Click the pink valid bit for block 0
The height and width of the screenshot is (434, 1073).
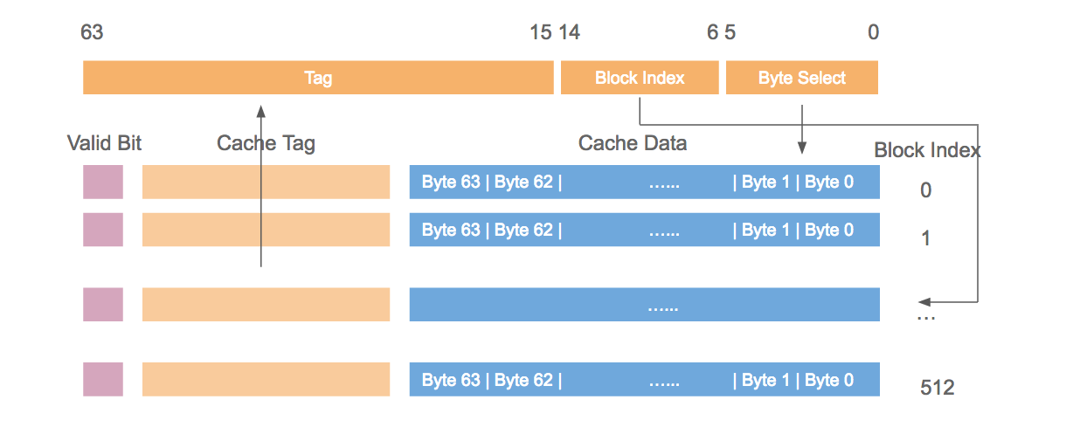[x=103, y=183]
